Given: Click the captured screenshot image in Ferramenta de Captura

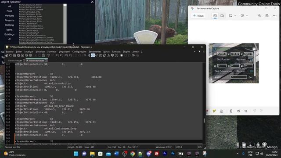Looking at the screenshot, I should tap(234, 63).
